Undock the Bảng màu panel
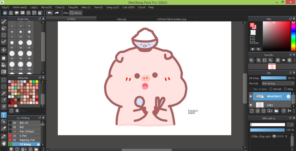 pos(40,77)
